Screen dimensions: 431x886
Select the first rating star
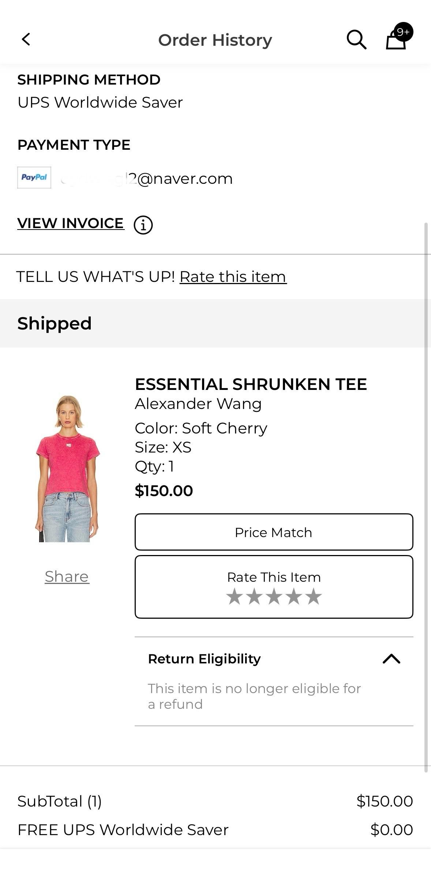234,596
